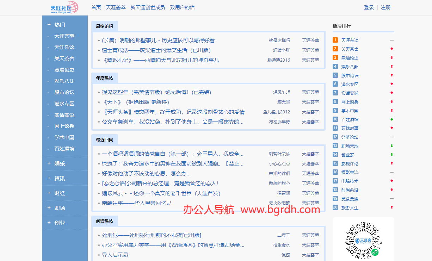Open ranking entry 影视评论

coord(350,164)
